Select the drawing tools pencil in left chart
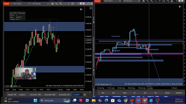 pyautogui.click(x=57, y=4)
